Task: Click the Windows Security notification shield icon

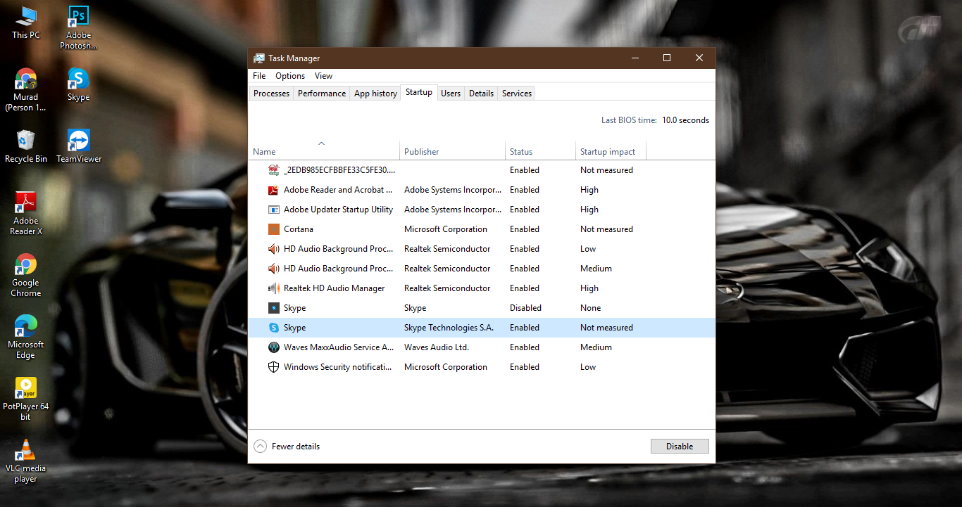Action: [274, 367]
